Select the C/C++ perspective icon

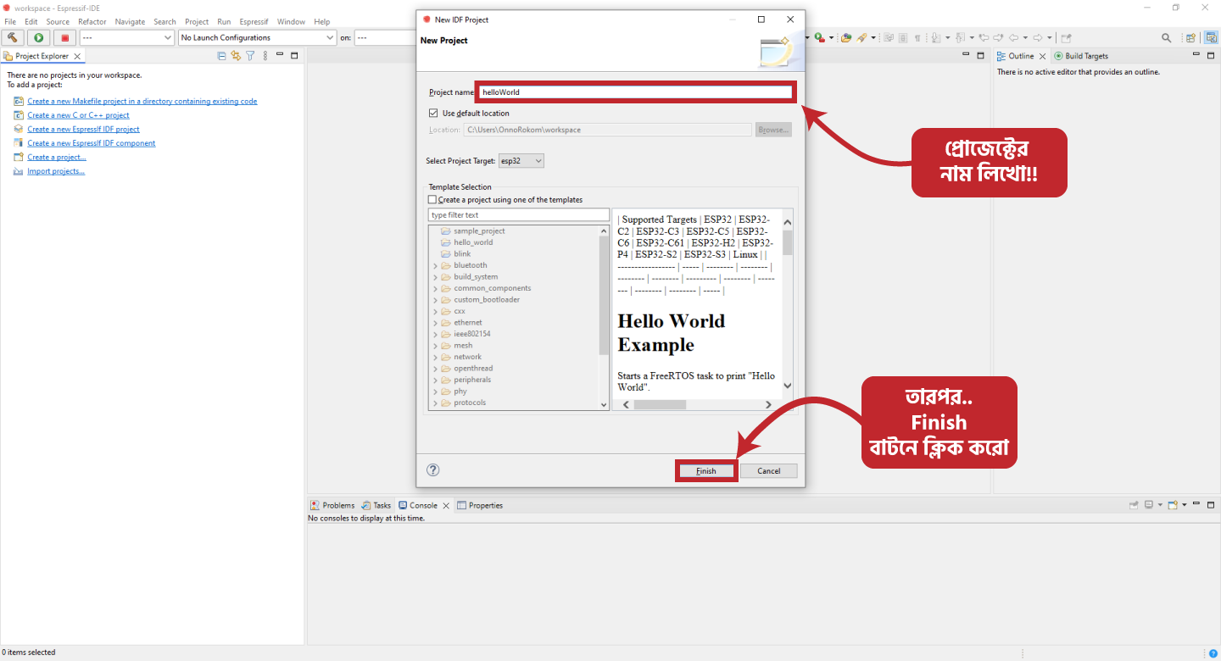point(1212,37)
